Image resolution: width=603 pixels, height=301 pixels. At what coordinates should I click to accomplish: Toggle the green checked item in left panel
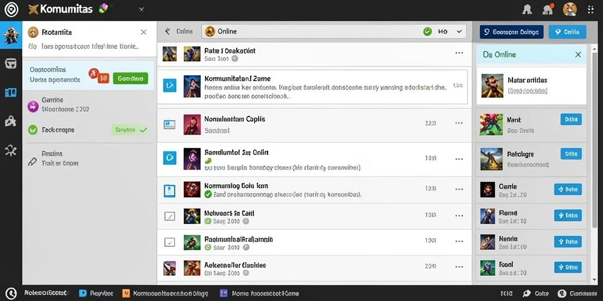(33, 130)
